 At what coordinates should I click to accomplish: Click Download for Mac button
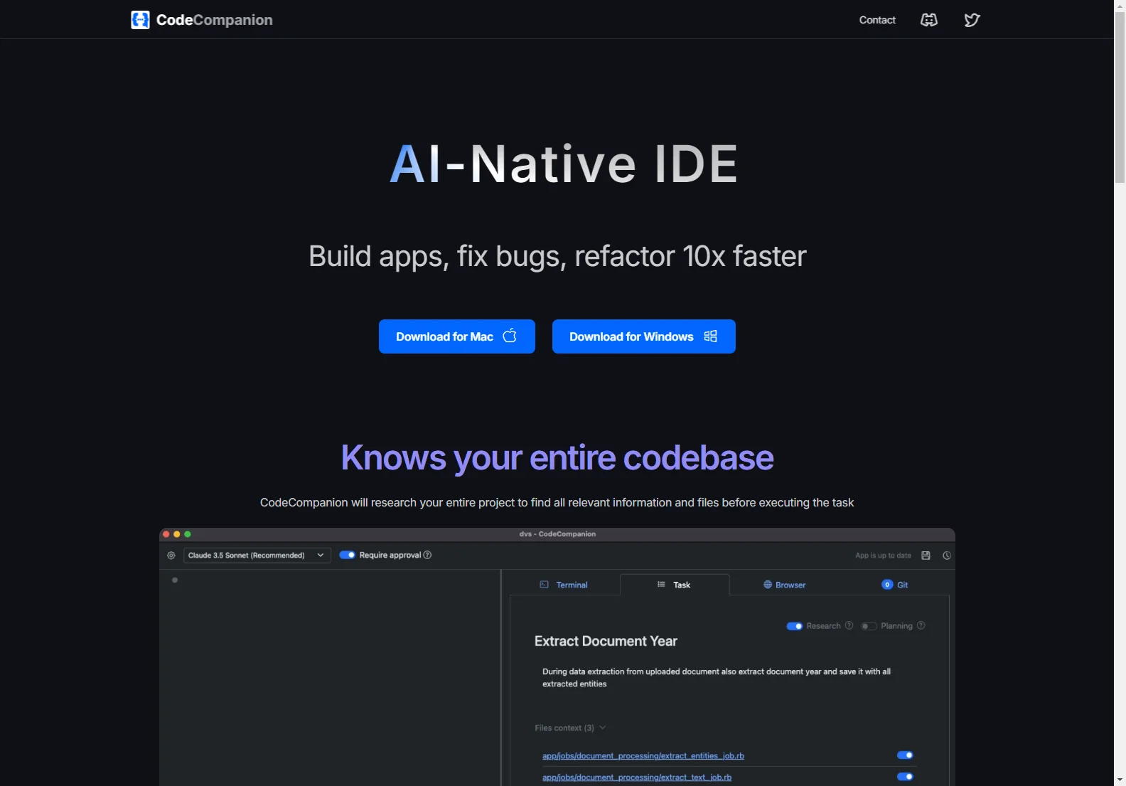(x=457, y=336)
